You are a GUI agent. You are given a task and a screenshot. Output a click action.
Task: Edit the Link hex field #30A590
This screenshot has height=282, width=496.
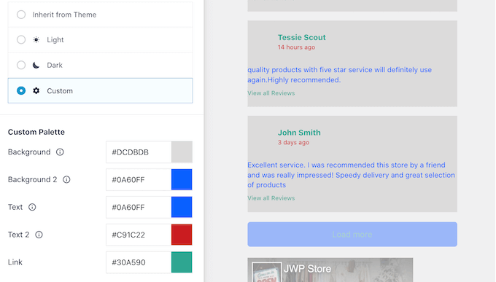pyautogui.click(x=139, y=262)
